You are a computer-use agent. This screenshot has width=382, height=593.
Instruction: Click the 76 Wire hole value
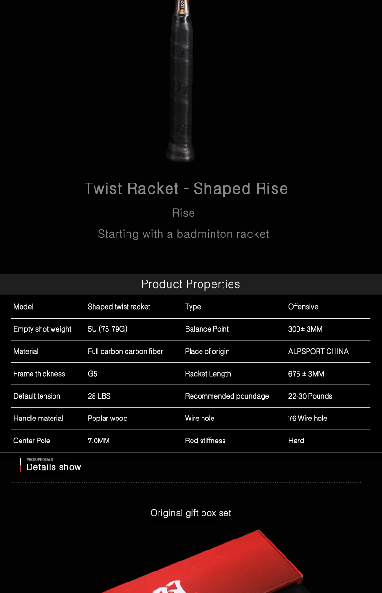tap(308, 418)
